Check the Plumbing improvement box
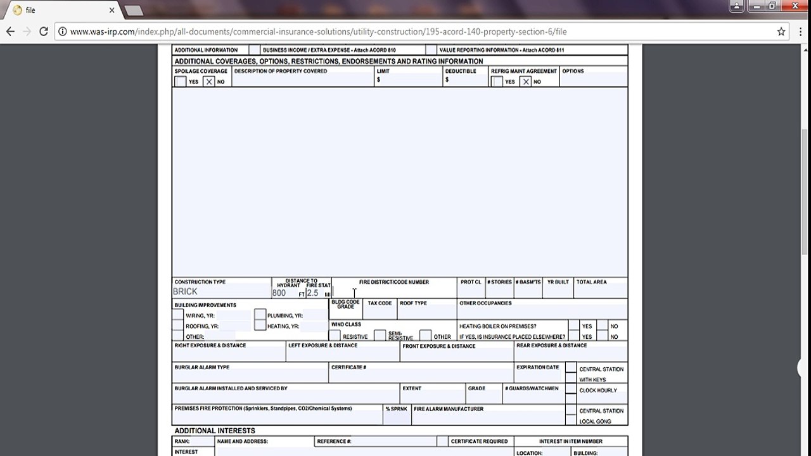Viewport: 811px width, 456px height. [x=260, y=315]
